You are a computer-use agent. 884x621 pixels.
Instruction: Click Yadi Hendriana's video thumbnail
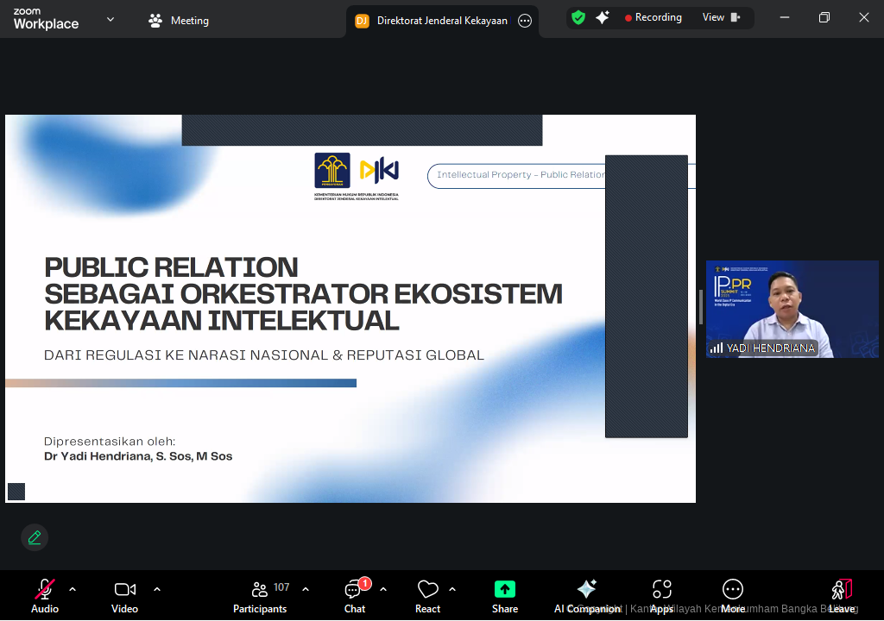[x=792, y=309]
